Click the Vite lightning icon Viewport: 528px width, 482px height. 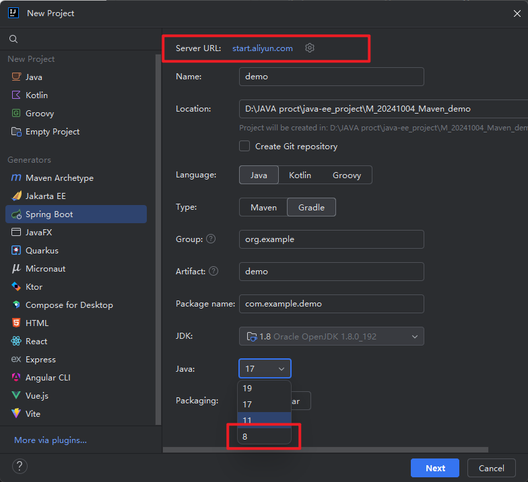coord(16,413)
